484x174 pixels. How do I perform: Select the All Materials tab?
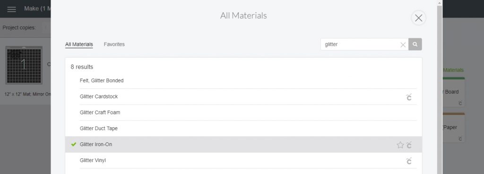click(79, 44)
